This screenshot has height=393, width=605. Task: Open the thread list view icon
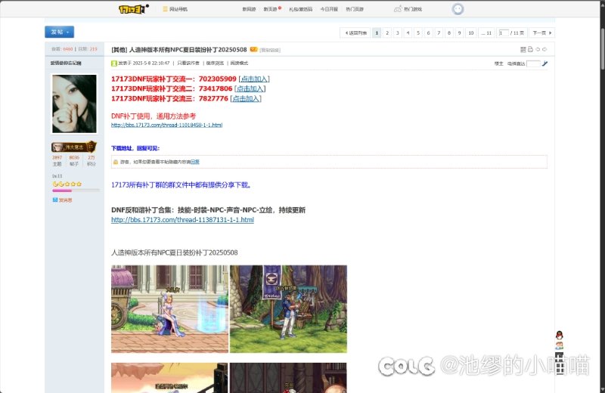[x=523, y=49]
